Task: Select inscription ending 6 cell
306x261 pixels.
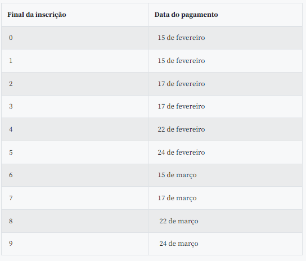Action: tap(75, 175)
